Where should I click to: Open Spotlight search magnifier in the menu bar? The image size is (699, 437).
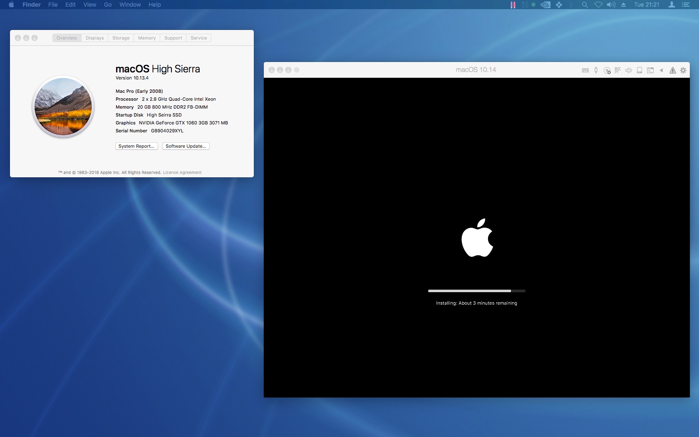(x=585, y=5)
